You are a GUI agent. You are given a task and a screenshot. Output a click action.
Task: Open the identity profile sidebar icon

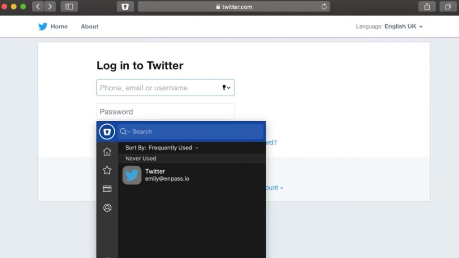(107, 207)
